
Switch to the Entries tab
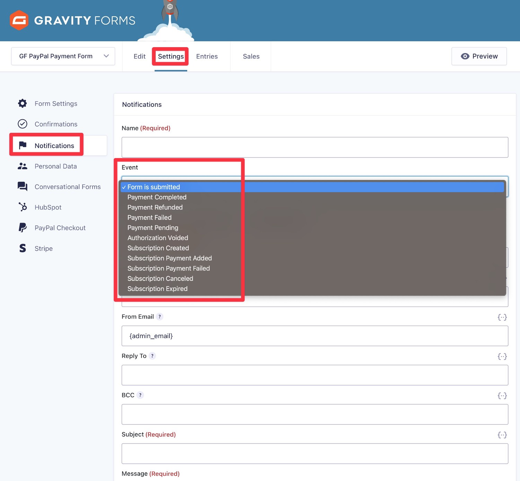click(207, 56)
